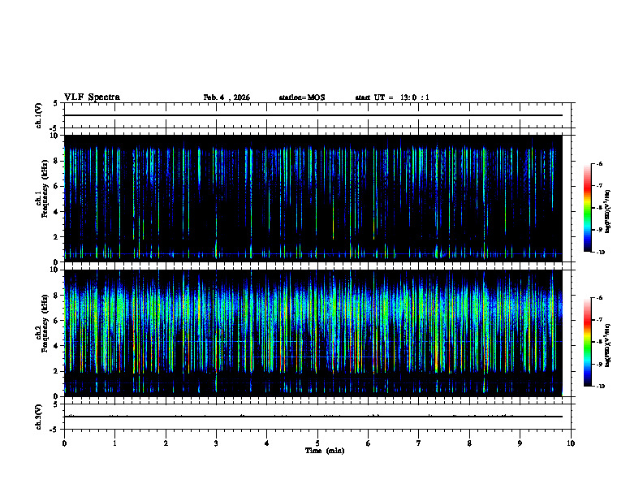Click the time axis tick label "2"

tap(166, 443)
